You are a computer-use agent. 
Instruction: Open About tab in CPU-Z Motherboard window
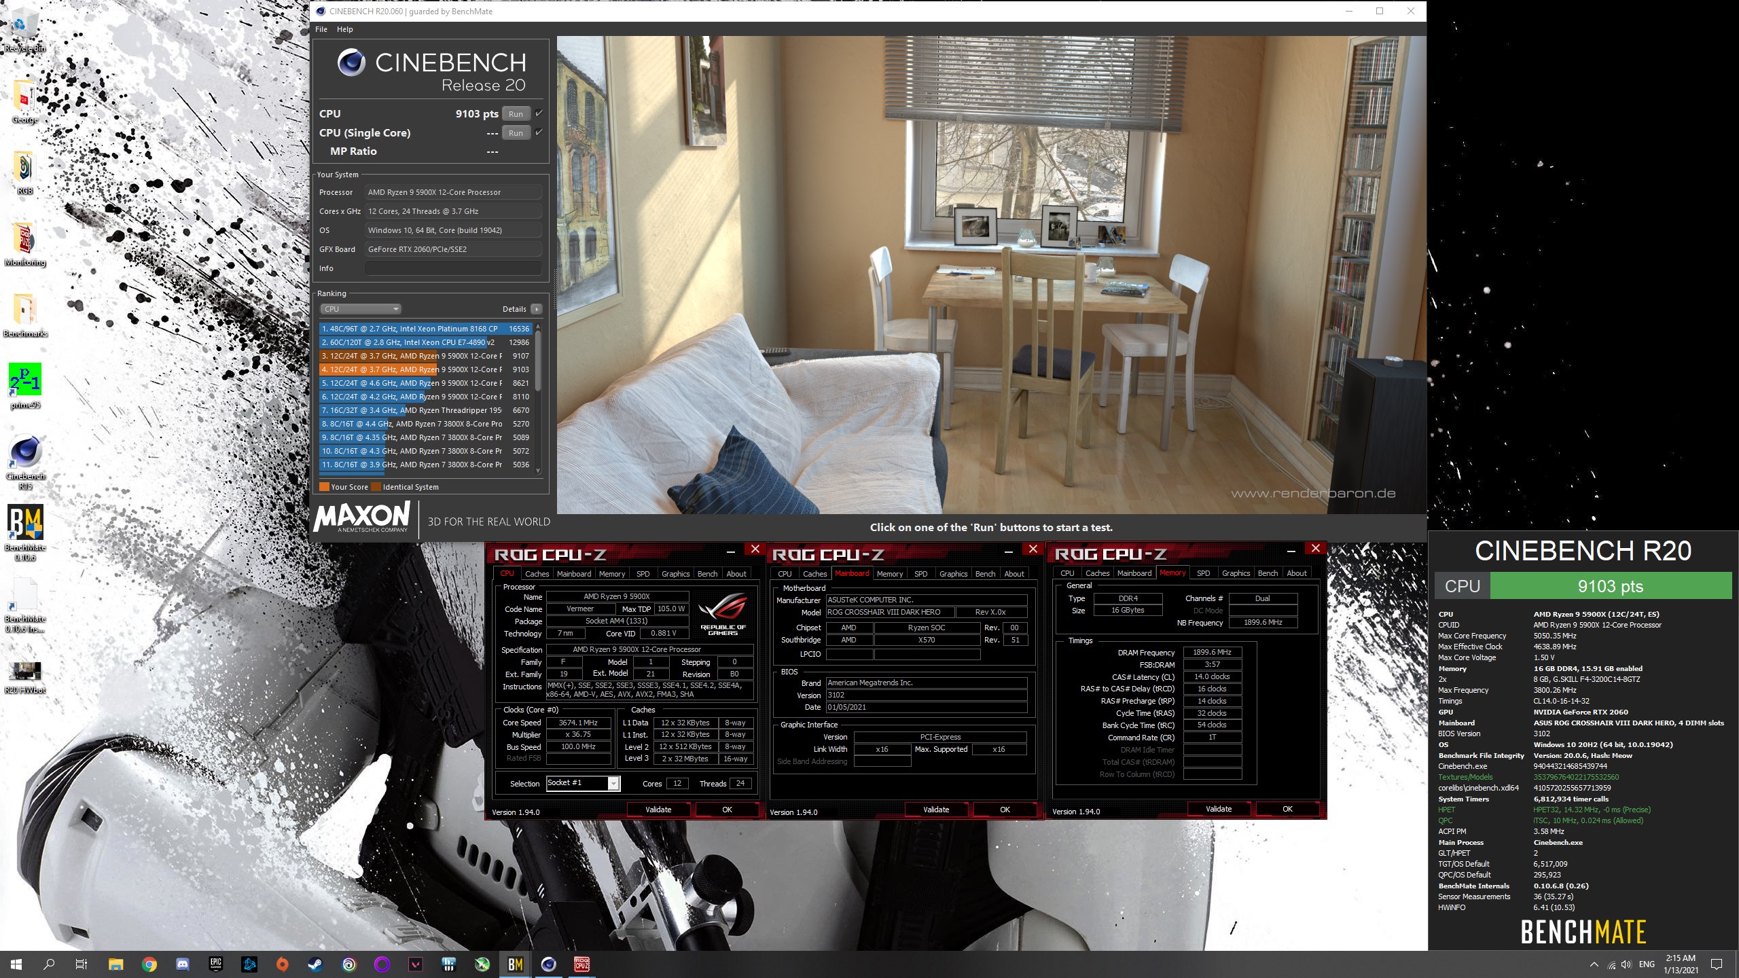(x=1014, y=574)
